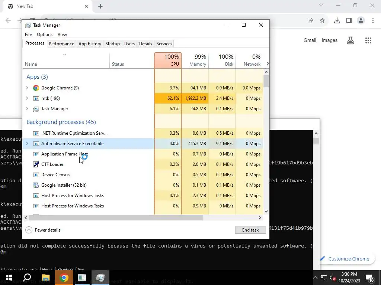Open the Search Labs flask icon

tap(350, 40)
